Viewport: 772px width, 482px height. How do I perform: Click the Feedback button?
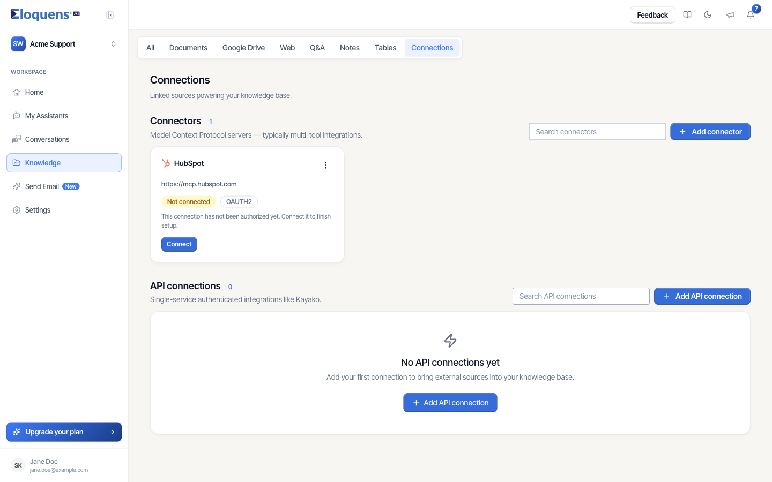[652, 15]
